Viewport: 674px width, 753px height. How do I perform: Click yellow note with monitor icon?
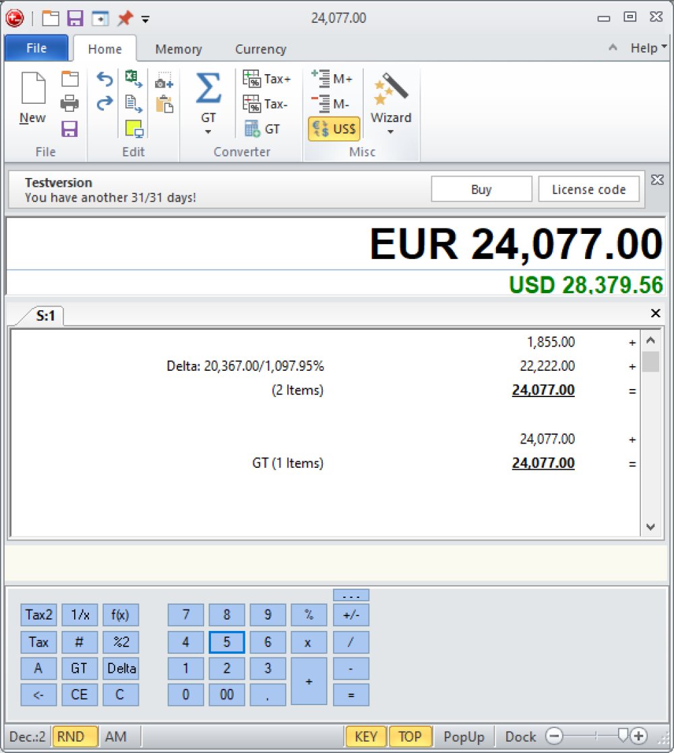(134, 129)
